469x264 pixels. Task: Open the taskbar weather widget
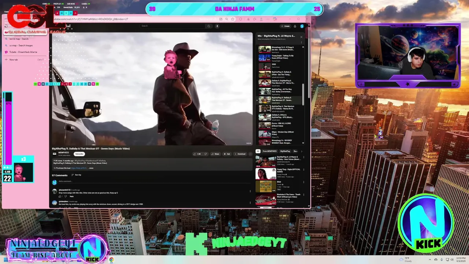tap(405, 260)
